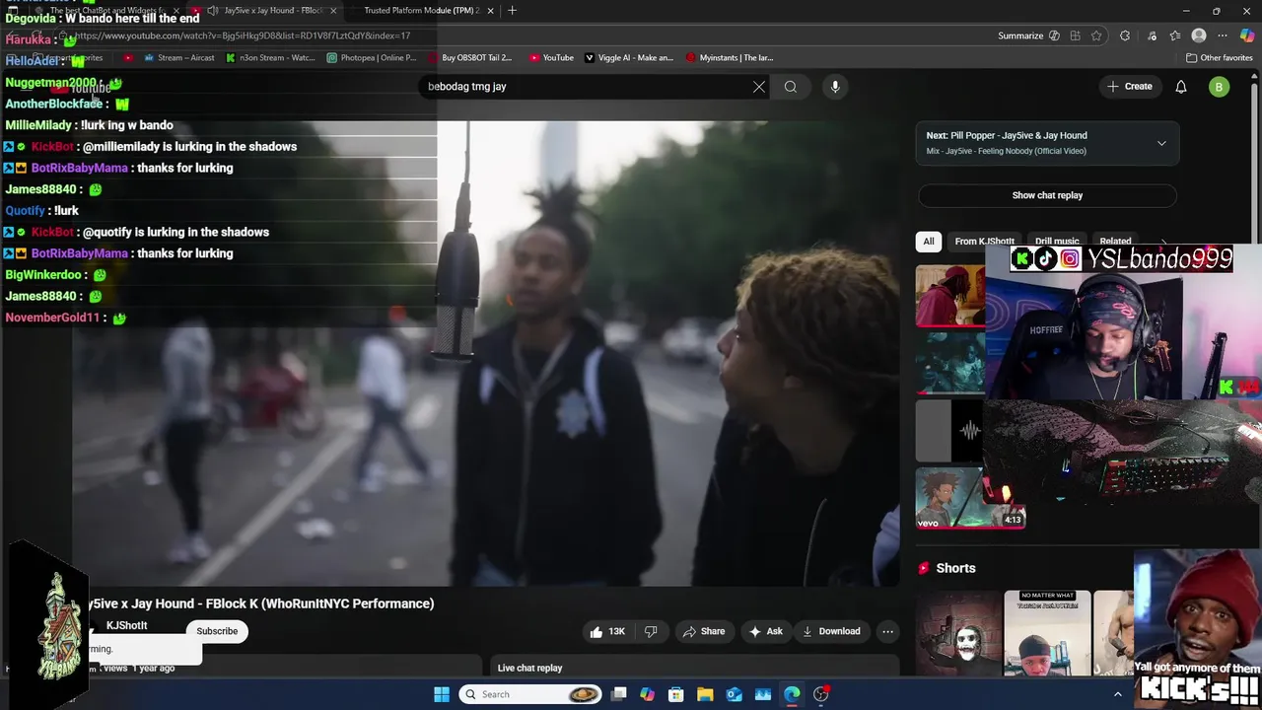Start voice search with the microphone icon
The image size is (1262, 710).
[x=835, y=87]
